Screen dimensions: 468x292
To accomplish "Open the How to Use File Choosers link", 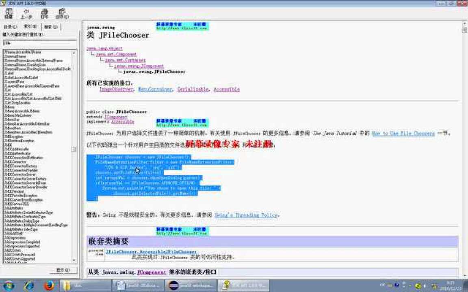I will (403, 133).
